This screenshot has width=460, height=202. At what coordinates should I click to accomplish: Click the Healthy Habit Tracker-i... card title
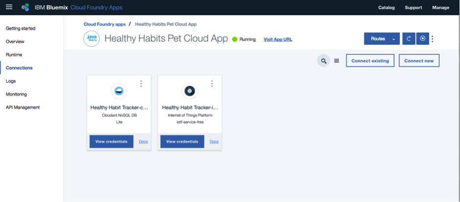coord(190,108)
